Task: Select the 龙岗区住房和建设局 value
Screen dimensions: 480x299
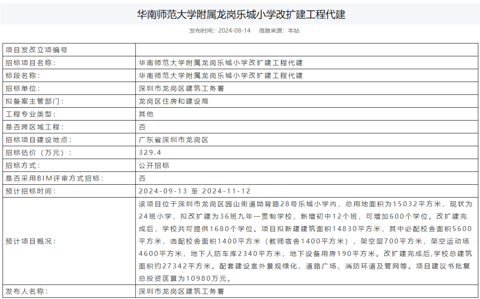Action: coord(174,101)
